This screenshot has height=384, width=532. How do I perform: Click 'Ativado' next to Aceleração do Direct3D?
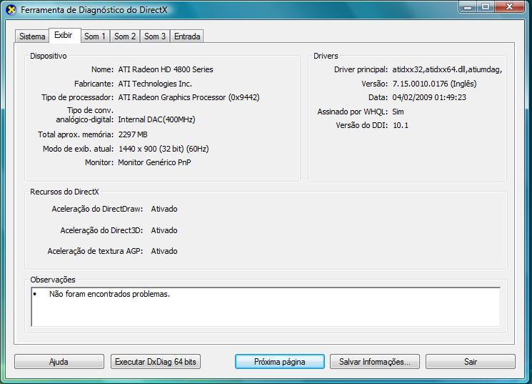(164, 230)
